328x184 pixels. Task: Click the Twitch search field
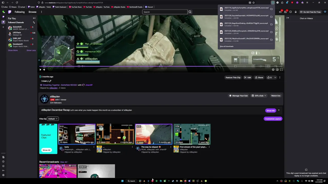pyautogui.click(x=165, y=12)
